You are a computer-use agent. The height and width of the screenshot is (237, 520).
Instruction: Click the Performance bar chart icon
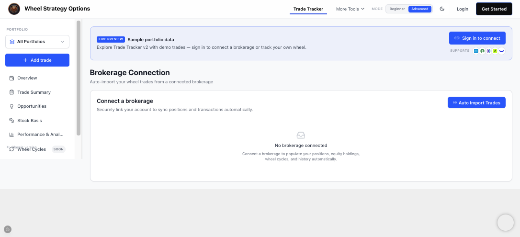11,135
